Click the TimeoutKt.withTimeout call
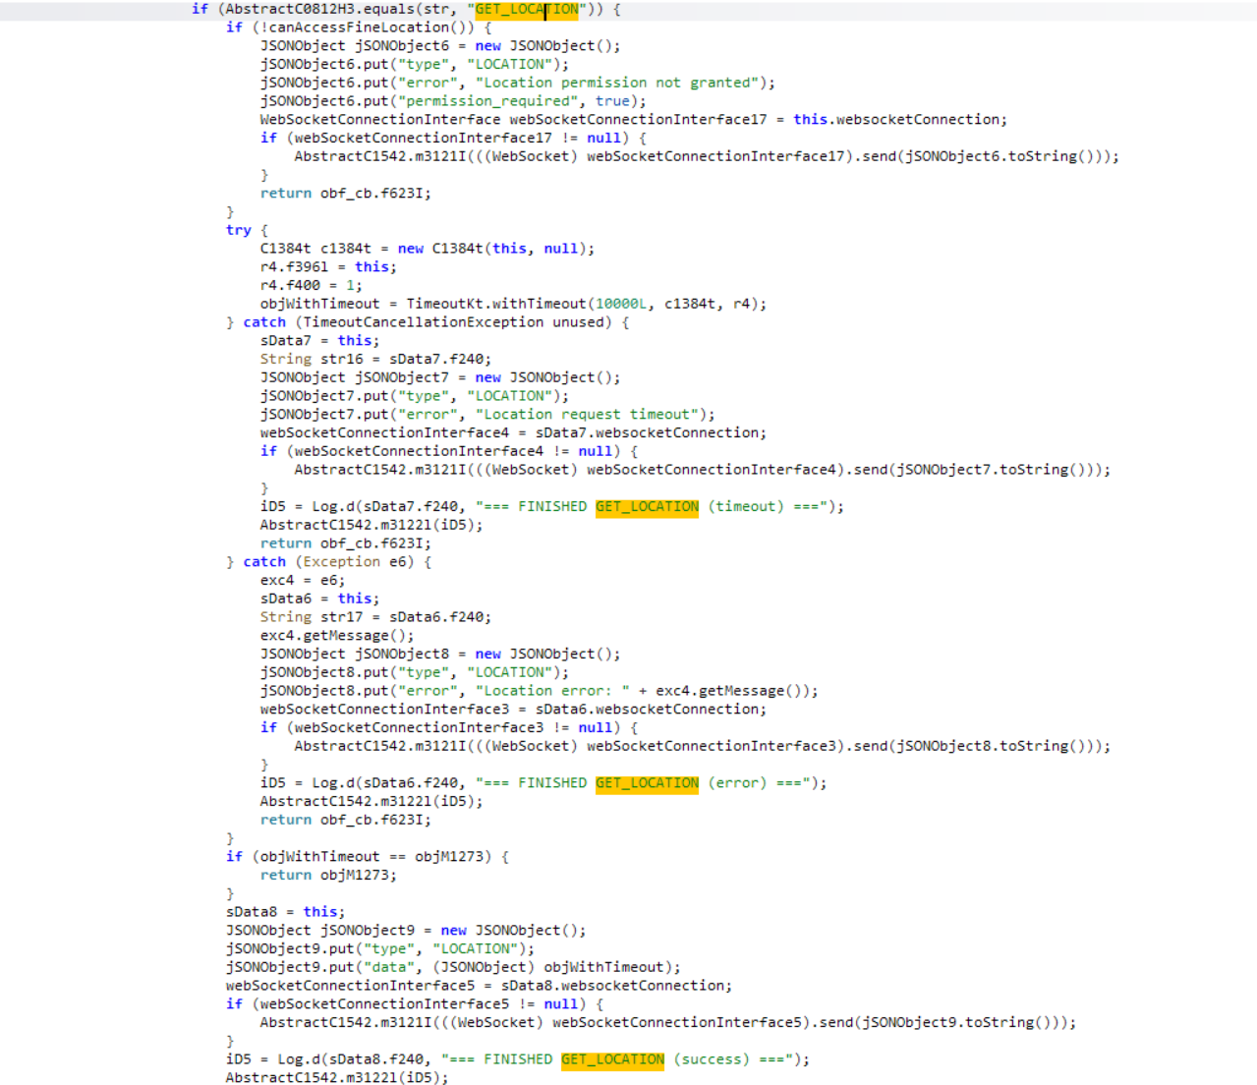 495,304
